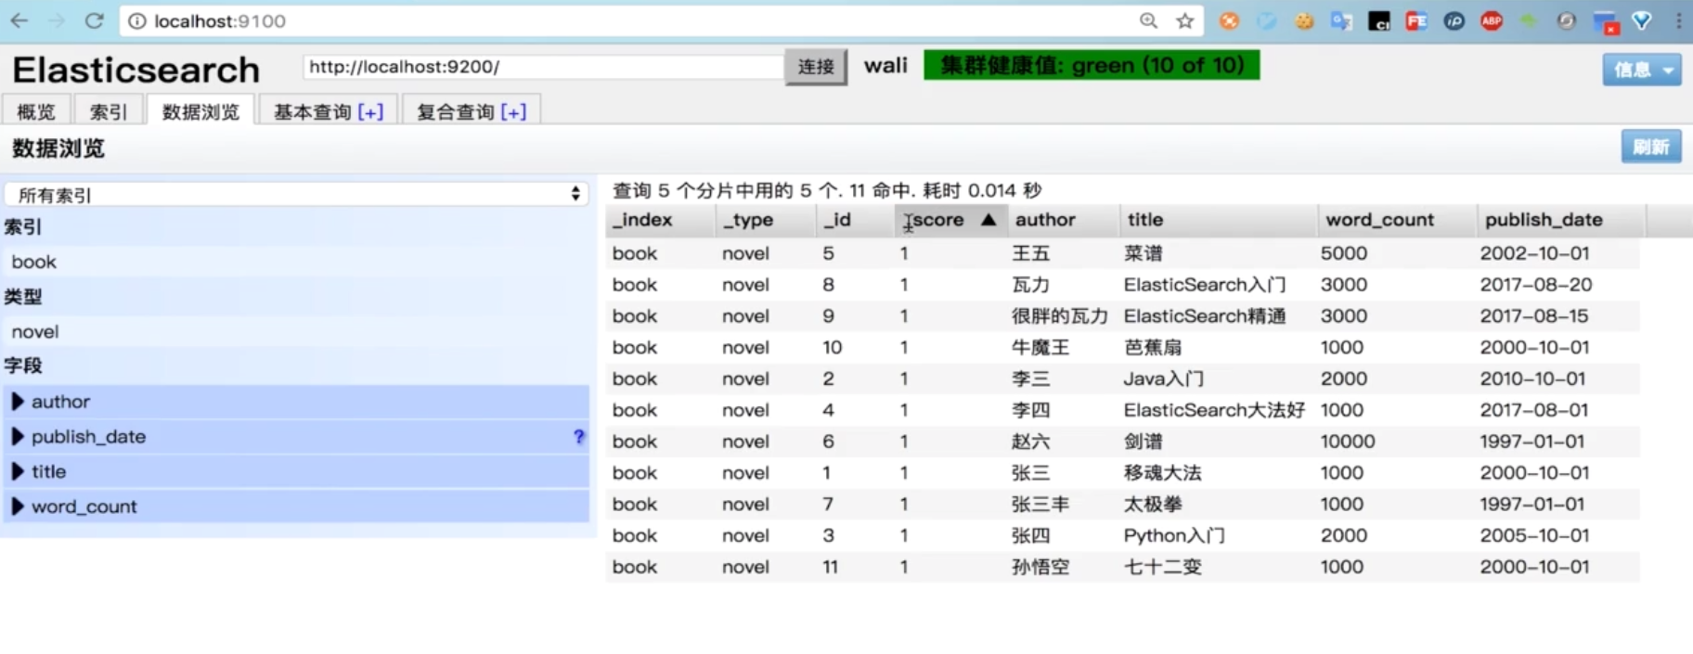
Task: Sort by the _type column header
Action: point(766,220)
